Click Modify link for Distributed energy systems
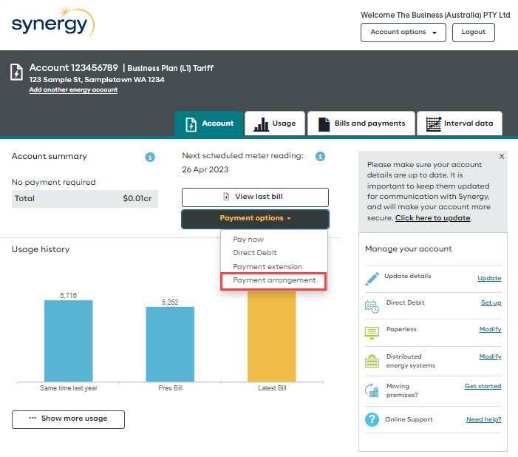Viewport: 518px width, 457px height. click(490, 356)
